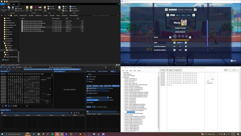Screen dimensions: 241x136
Task: Switch to the Share tab in File Explorer
Action: 13,4
